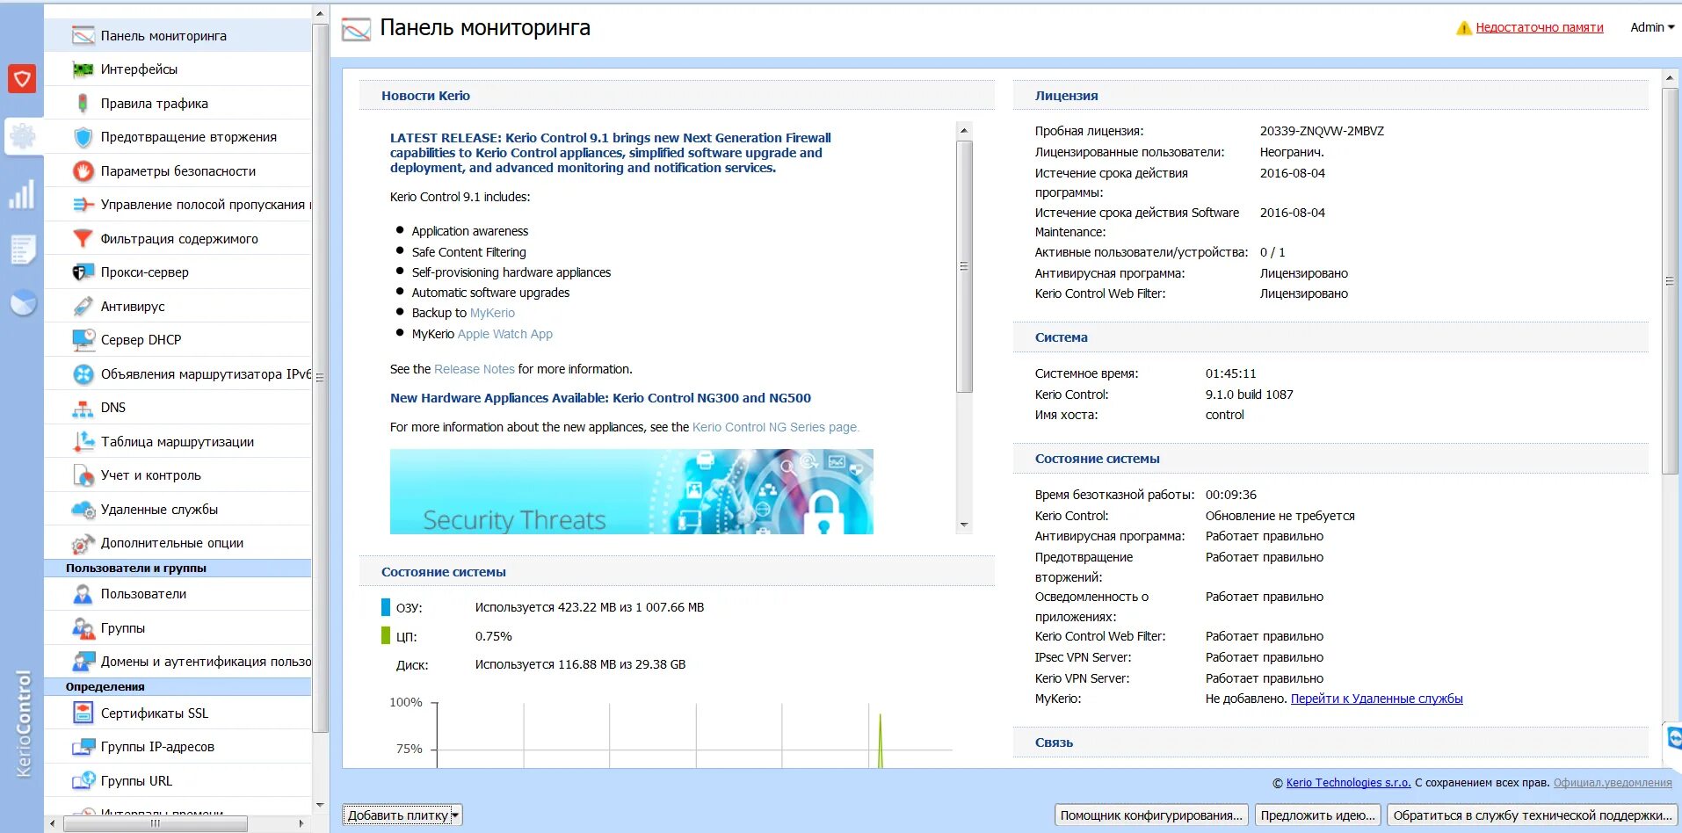Open the Status bar-chart section in left rail
The height and width of the screenshot is (833, 1682).
click(x=22, y=194)
